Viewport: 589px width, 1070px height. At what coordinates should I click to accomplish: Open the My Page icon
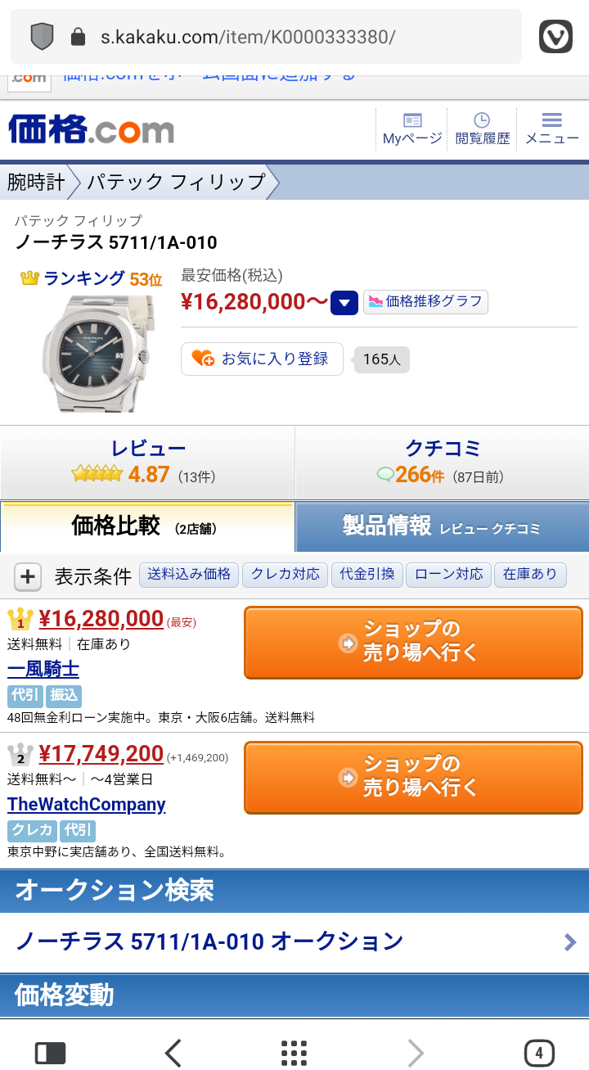pyautogui.click(x=412, y=129)
